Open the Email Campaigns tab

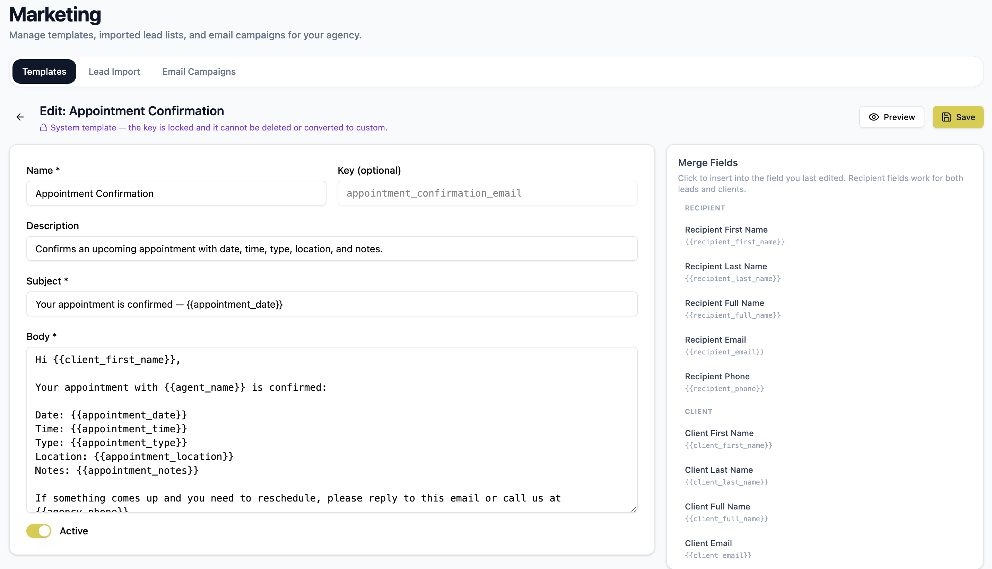tap(199, 72)
